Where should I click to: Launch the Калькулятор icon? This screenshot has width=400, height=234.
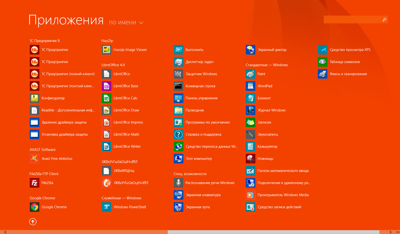[250, 147]
